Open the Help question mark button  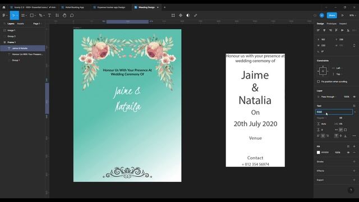(351, 190)
